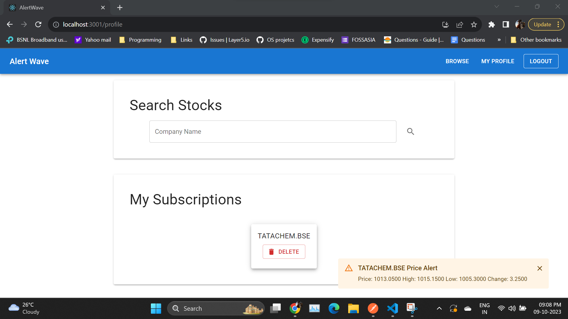Open the Programming bookmarks folder
568x319 pixels.
[140, 40]
